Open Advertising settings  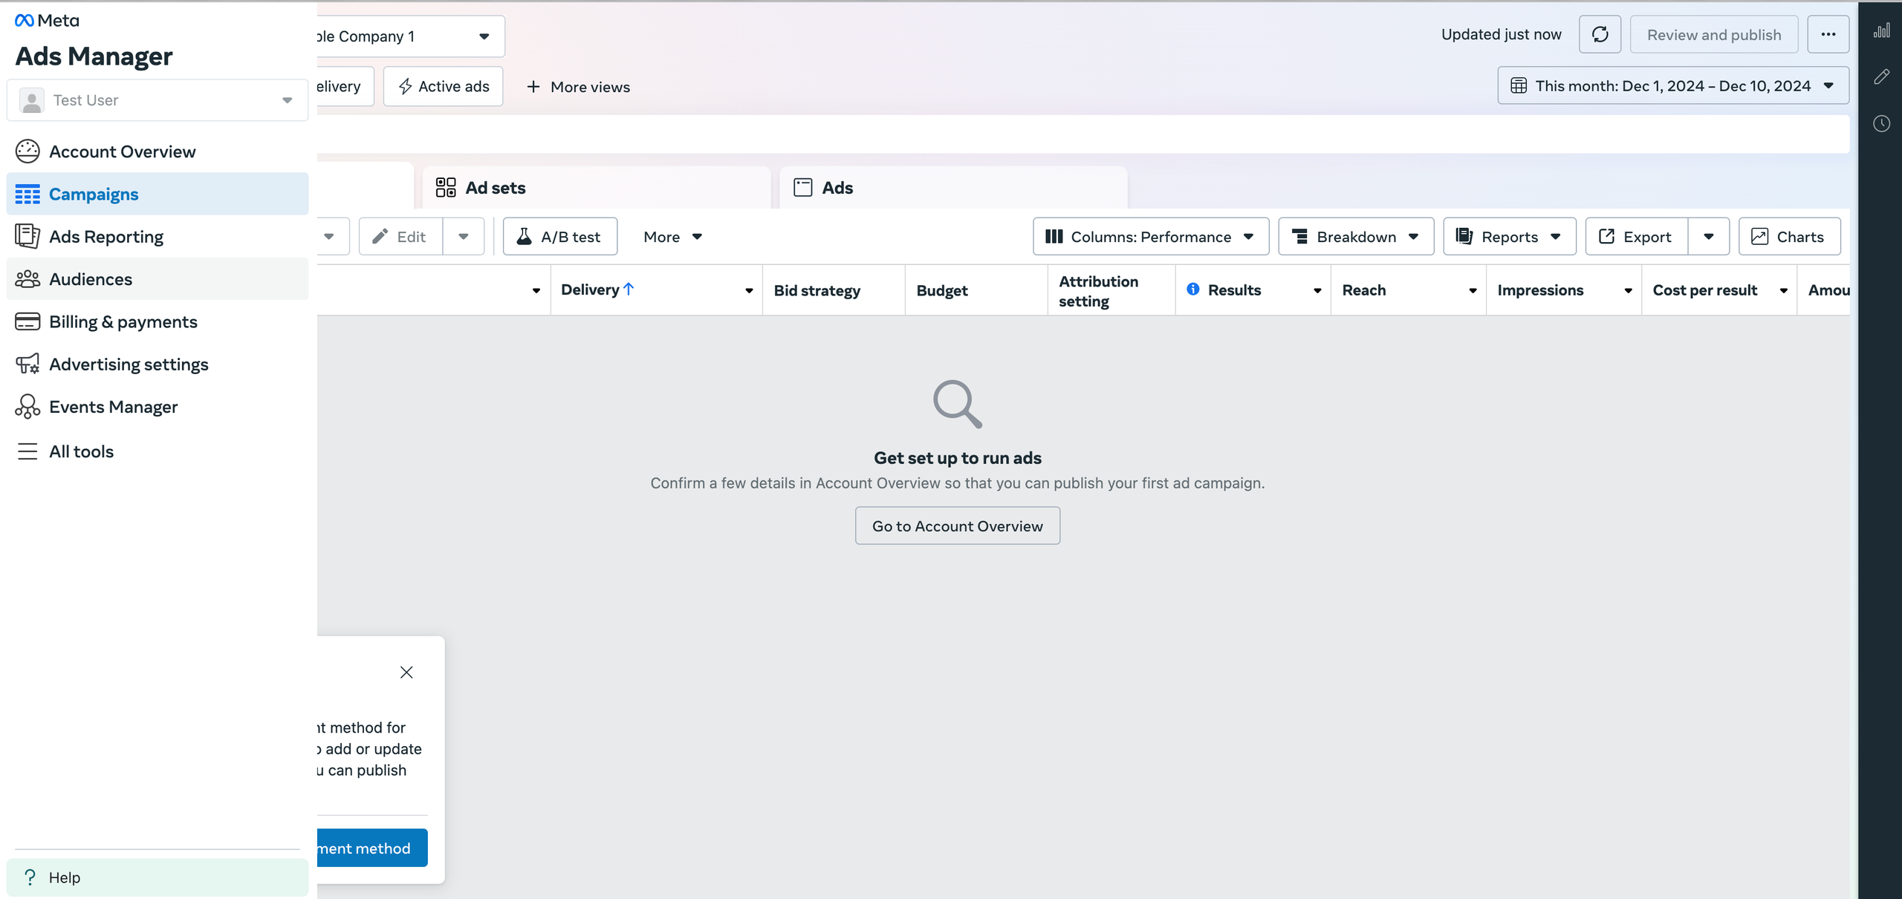coord(157,364)
